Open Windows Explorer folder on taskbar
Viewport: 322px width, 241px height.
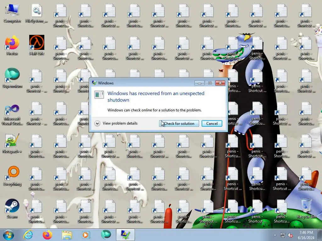[x=67, y=235]
